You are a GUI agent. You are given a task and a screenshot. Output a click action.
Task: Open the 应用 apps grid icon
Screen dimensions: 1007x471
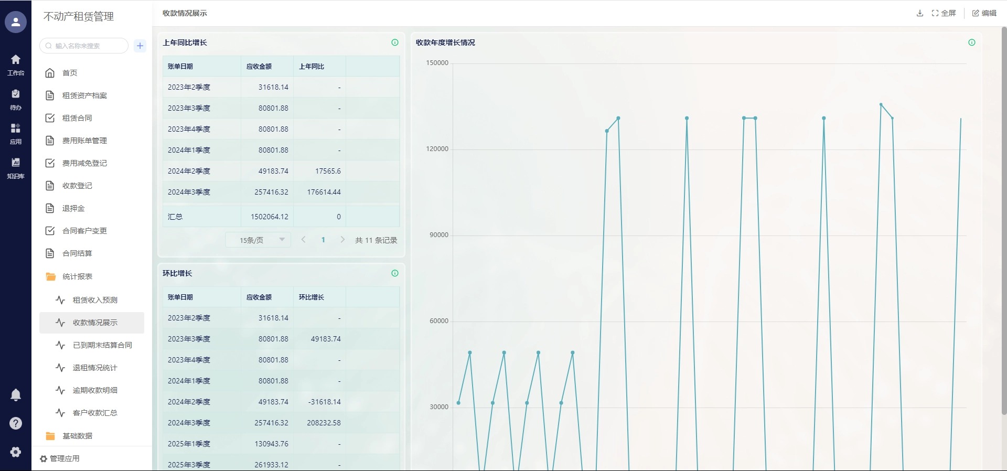(16, 133)
